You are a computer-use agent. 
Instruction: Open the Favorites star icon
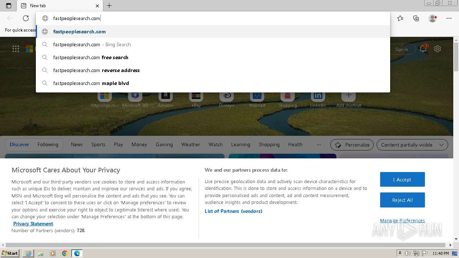tap(400, 18)
